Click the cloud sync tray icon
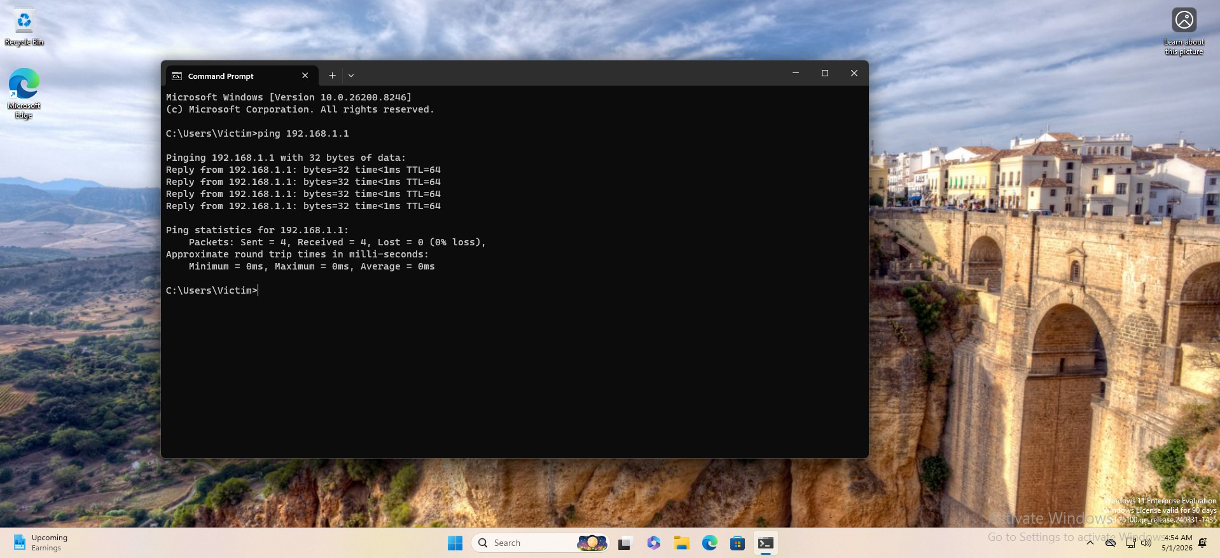This screenshot has width=1220, height=558. tap(1111, 543)
